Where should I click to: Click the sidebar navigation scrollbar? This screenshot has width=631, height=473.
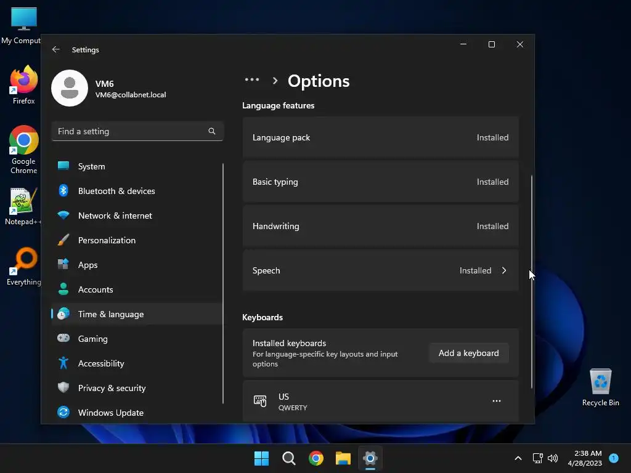click(223, 283)
